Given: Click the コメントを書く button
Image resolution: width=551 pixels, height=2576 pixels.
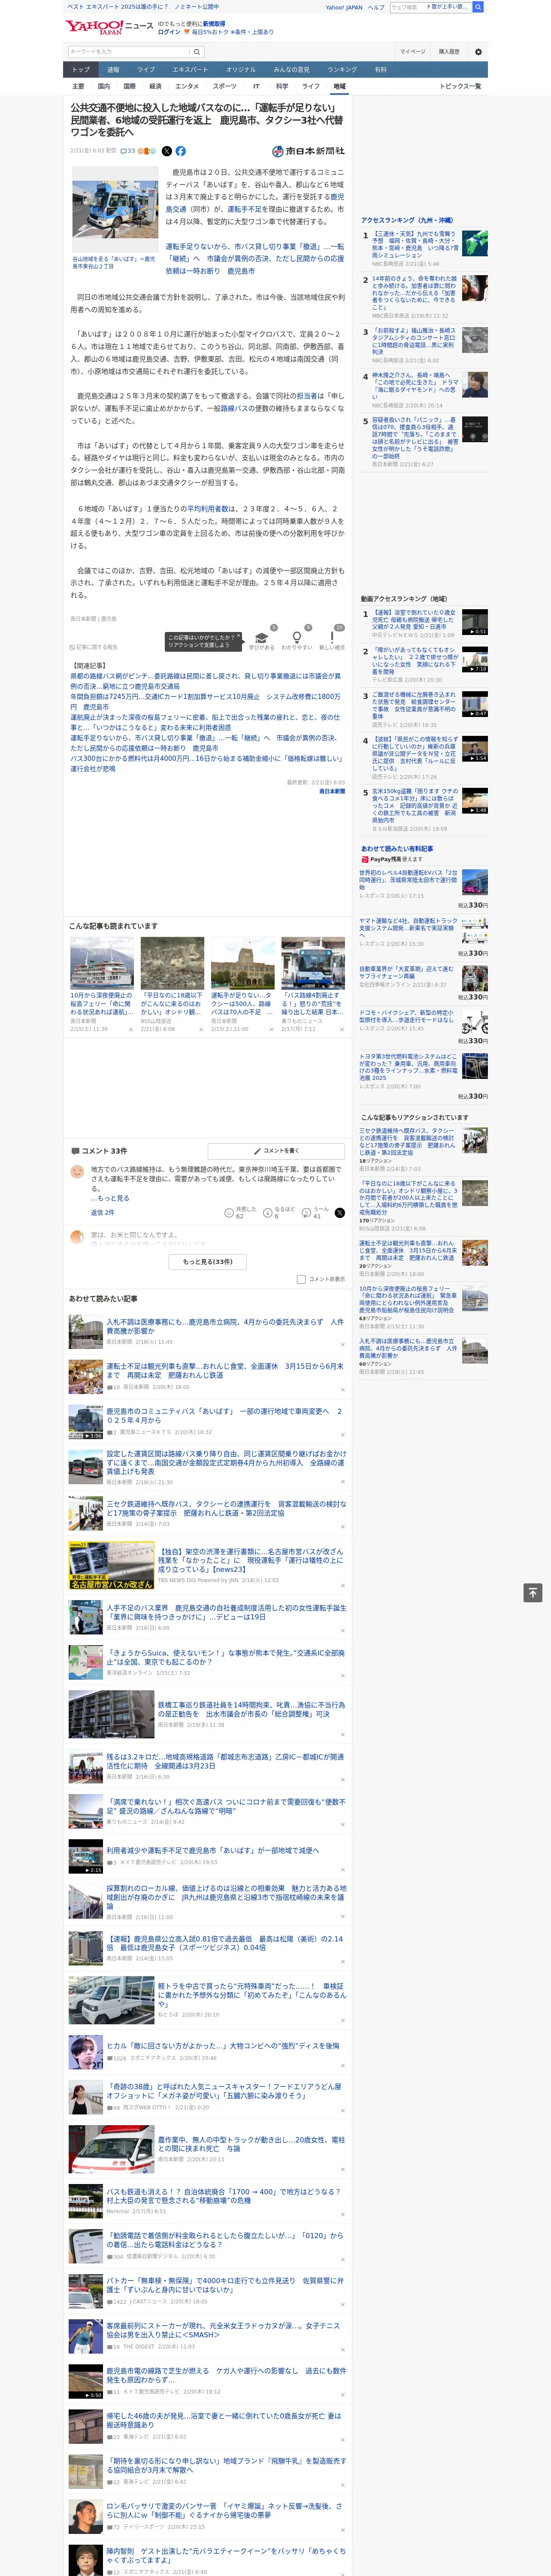Looking at the screenshot, I should coord(276,1151).
